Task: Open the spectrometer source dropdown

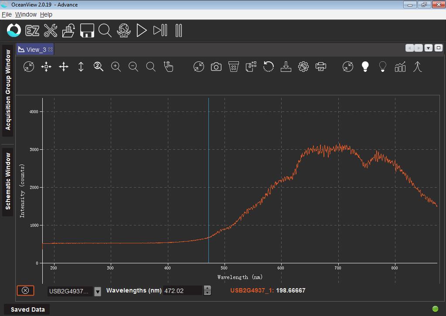Action: [x=97, y=291]
